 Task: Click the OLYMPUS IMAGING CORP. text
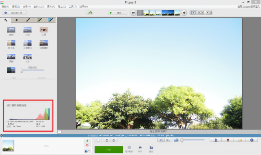click(20, 122)
